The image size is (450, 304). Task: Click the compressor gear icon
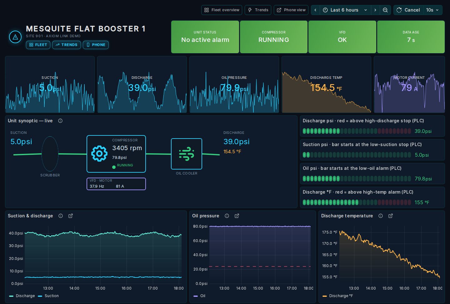99,154
